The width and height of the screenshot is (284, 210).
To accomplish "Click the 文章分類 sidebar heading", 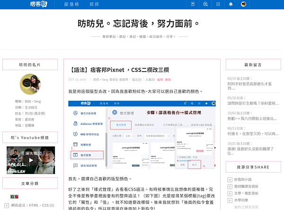I will (30, 183).
